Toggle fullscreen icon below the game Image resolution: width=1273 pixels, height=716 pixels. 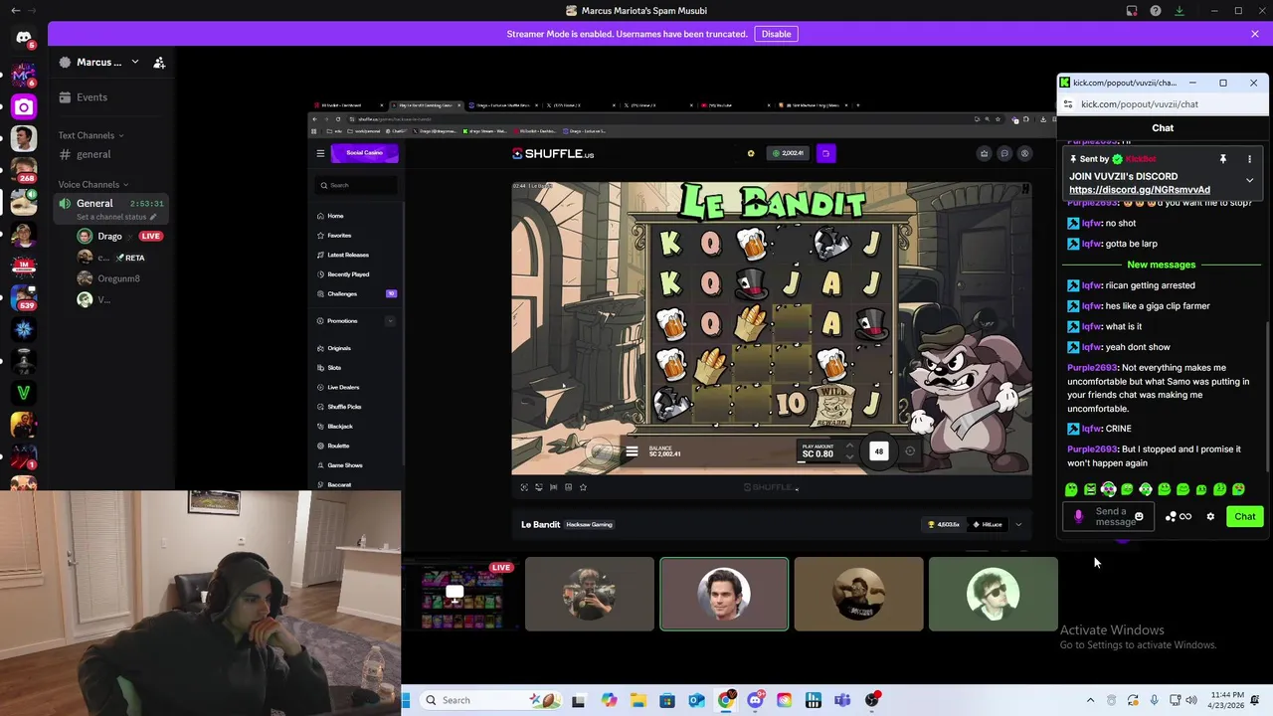[x=524, y=487]
